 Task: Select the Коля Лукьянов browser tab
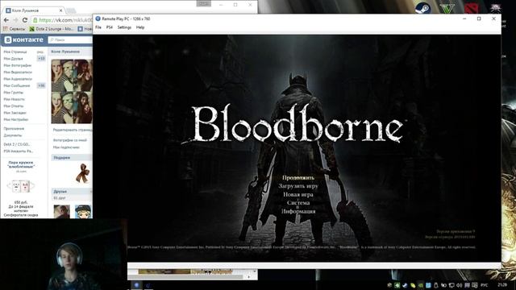[33, 10]
